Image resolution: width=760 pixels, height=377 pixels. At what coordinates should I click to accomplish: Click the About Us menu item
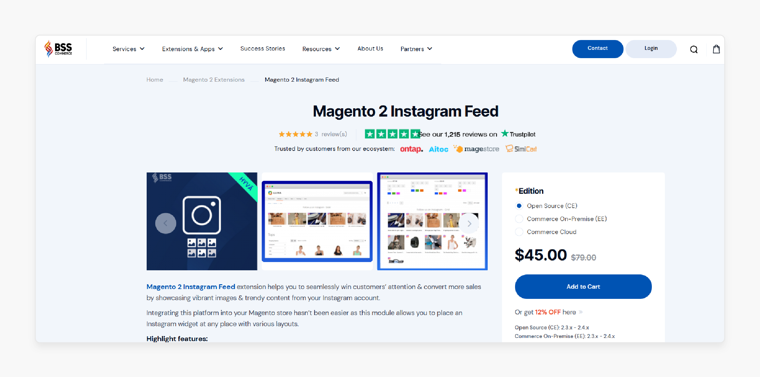pyautogui.click(x=370, y=48)
